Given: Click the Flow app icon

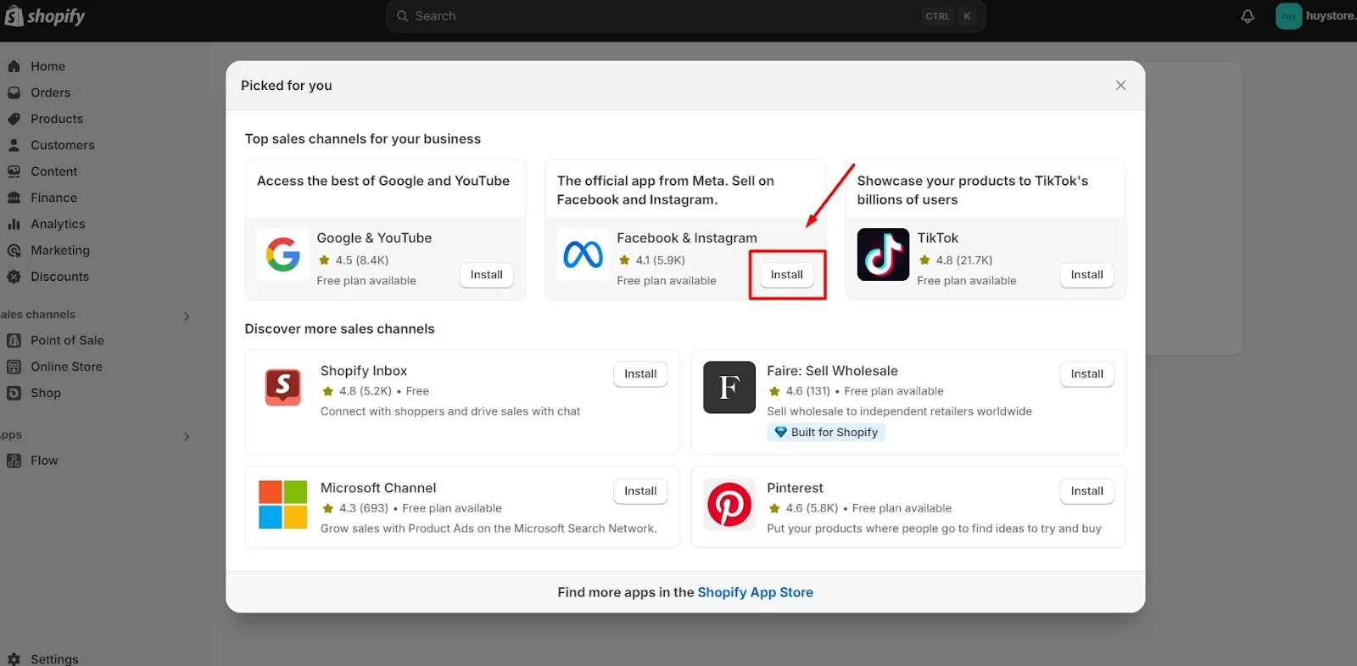Looking at the screenshot, I should pyautogui.click(x=14, y=461).
